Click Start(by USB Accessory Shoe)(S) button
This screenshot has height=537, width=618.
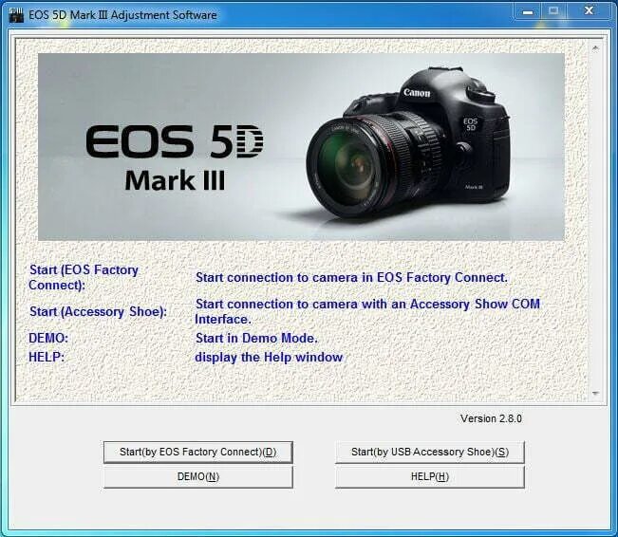[x=430, y=452]
